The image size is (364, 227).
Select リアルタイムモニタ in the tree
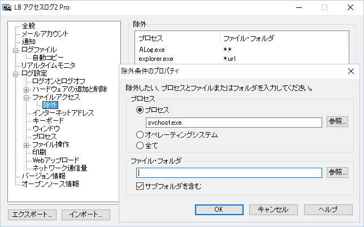pos(48,66)
